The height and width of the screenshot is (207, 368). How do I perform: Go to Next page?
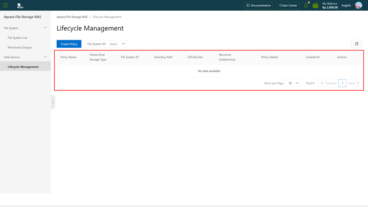(354, 83)
